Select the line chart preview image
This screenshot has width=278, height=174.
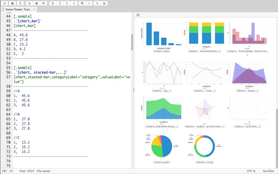(204, 75)
